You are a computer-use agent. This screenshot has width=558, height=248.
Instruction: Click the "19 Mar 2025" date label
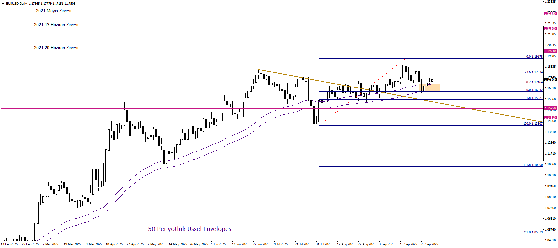click(72, 244)
